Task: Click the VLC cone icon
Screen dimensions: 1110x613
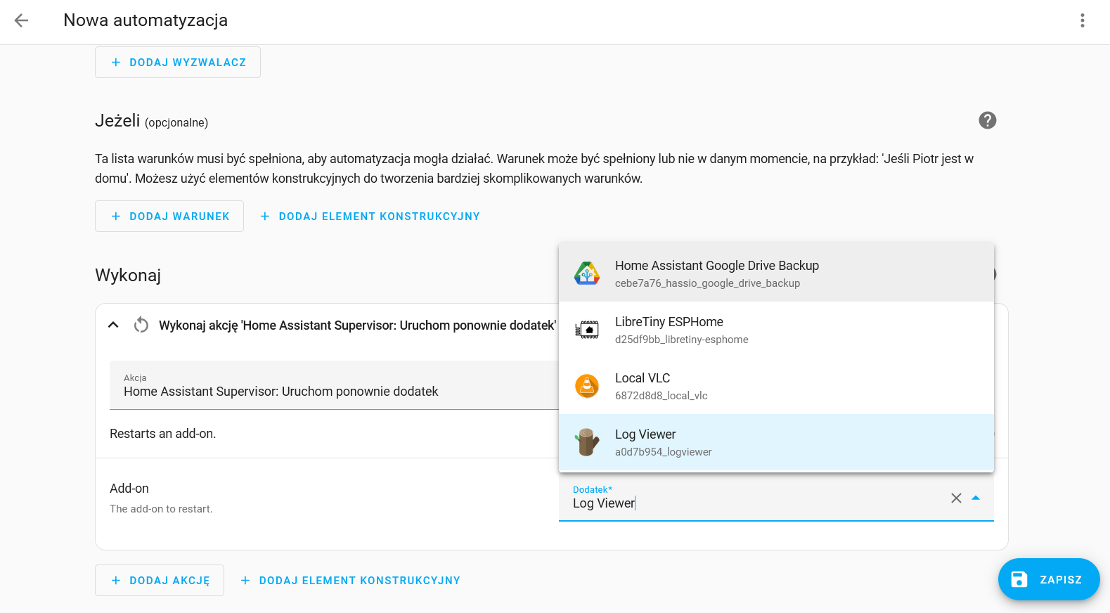Action: point(587,386)
